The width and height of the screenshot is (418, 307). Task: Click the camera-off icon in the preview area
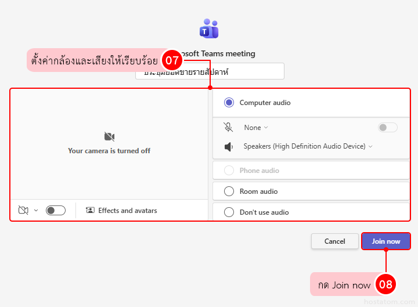click(x=109, y=136)
